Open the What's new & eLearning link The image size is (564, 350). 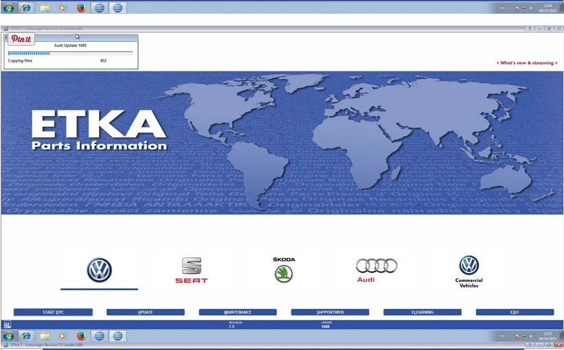pos(527,63)
